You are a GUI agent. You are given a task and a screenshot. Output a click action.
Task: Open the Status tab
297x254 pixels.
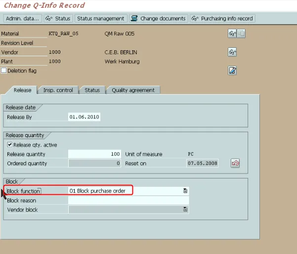[92, 90]
